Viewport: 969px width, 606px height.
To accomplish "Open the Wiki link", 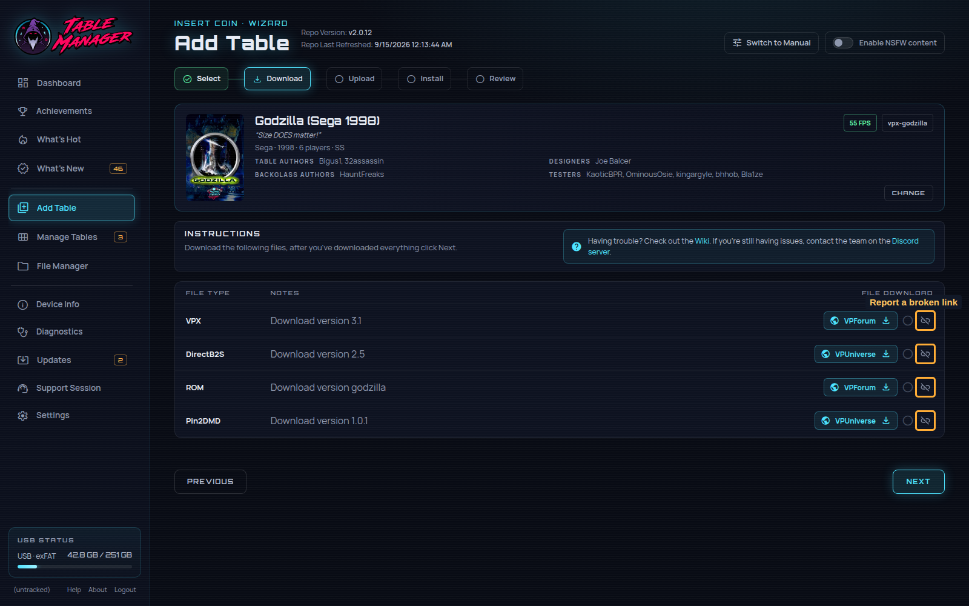I will pos(702,241).
